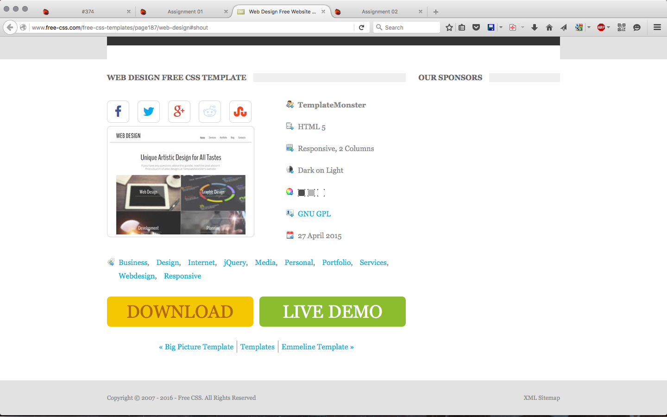Open a new tab with plus button
The width and height of the screenshot is (667, 417).
click(x=435, y=12)
